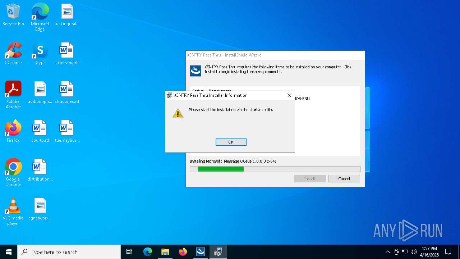Click the installer icon in dialog title bar
This screenshot has width=460, height=259.
169,95
